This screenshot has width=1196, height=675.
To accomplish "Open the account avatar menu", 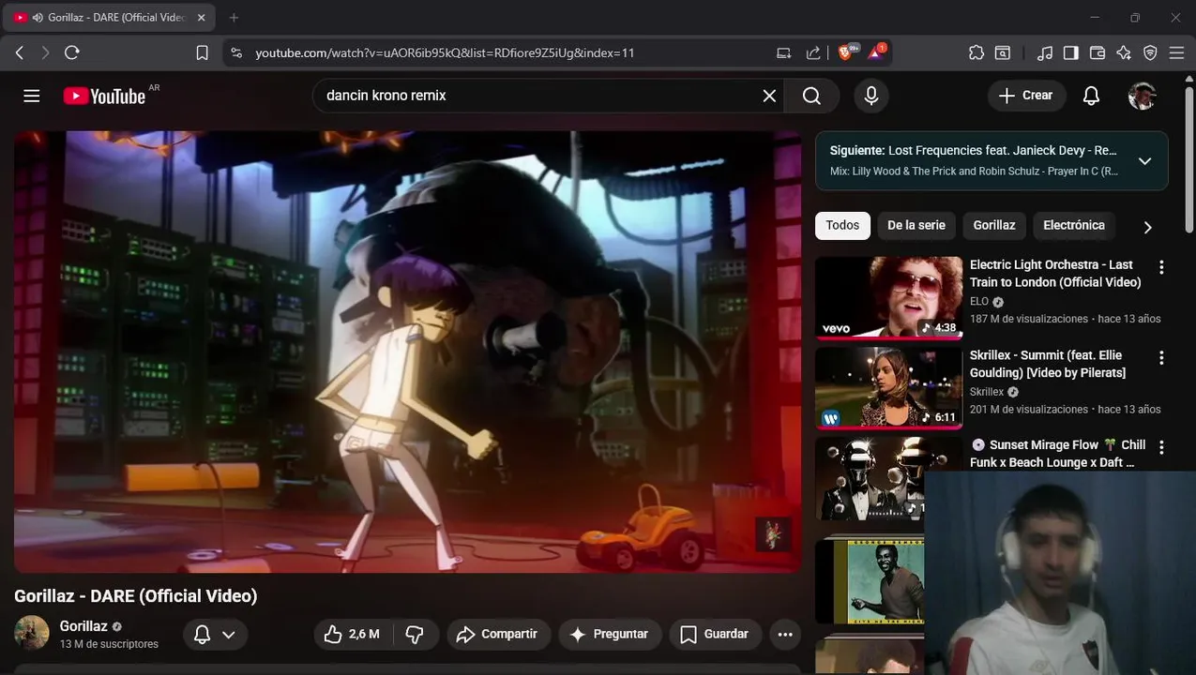I will (1142, 96).
